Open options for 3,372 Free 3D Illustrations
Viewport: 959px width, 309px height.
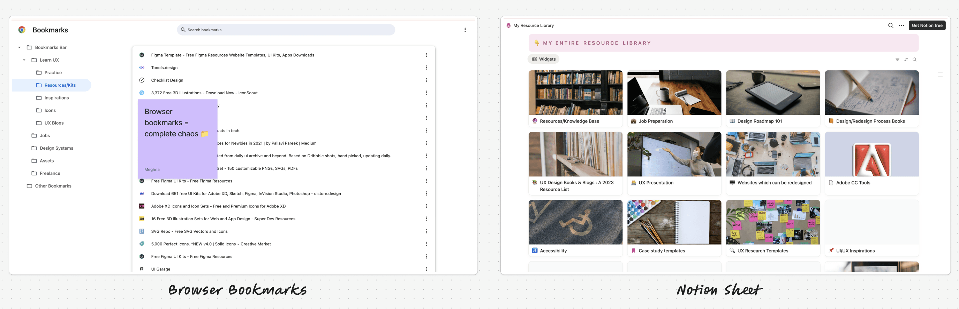426,93
